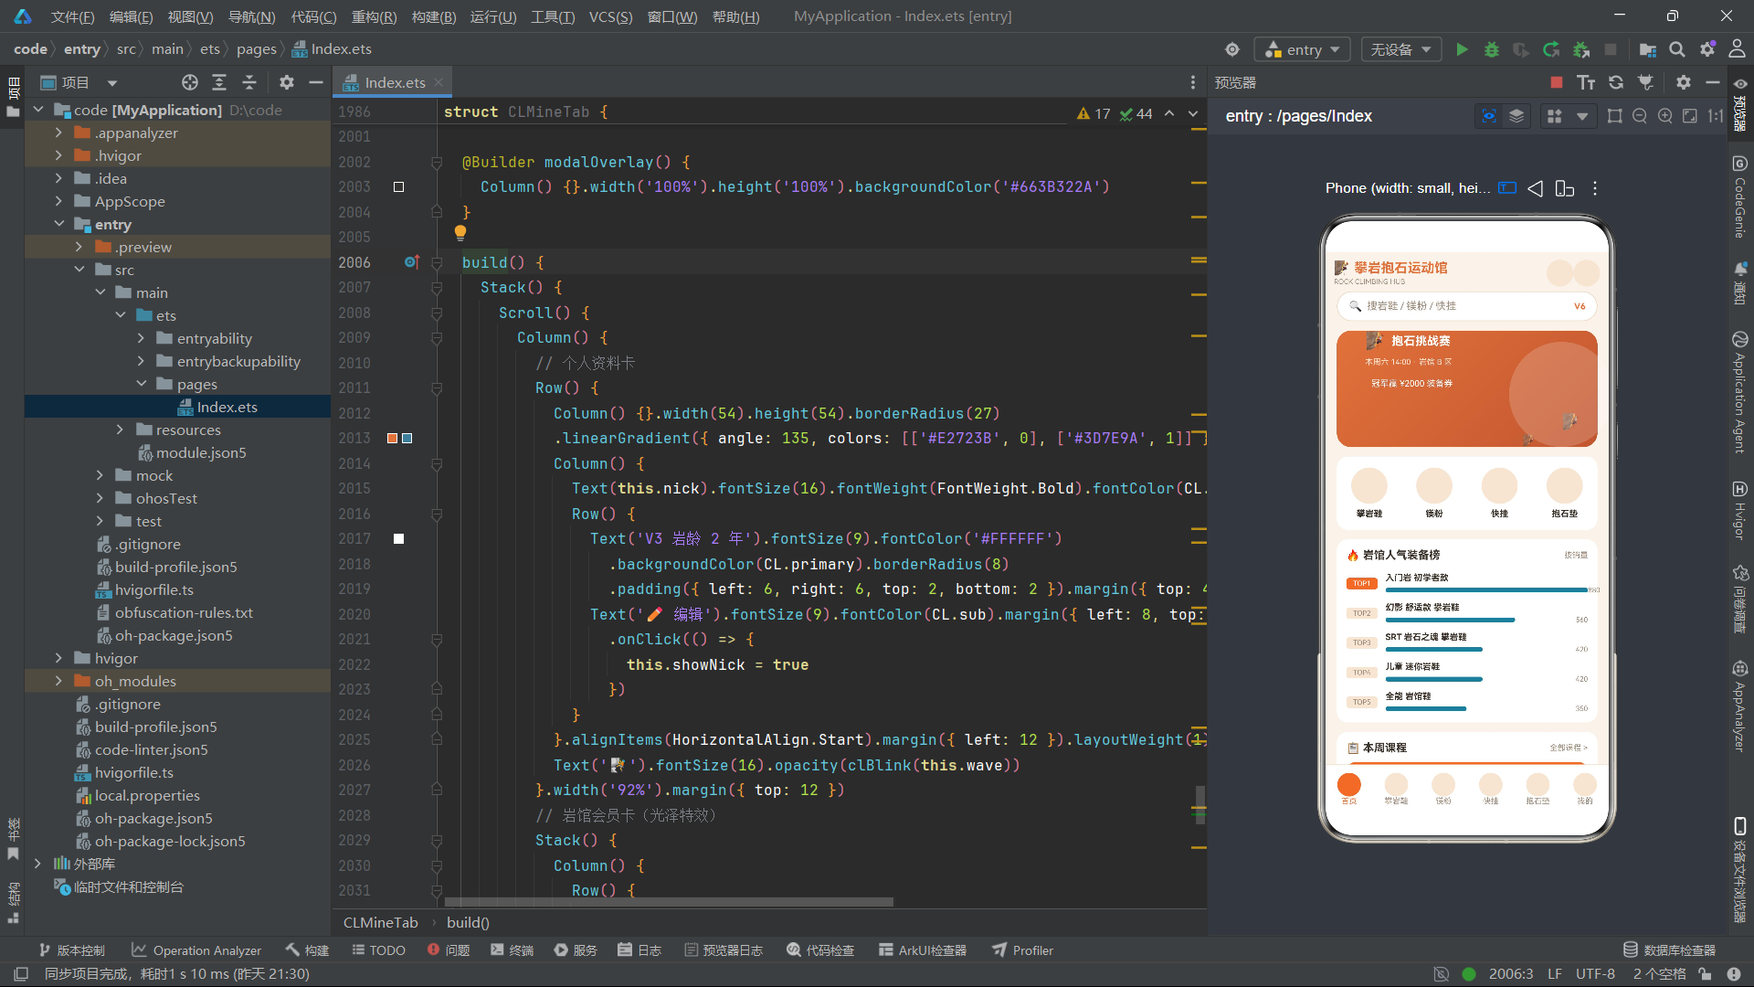Open search everywhere magnifier
Screen dimensions: 1754x987
tap(1677, 49)
